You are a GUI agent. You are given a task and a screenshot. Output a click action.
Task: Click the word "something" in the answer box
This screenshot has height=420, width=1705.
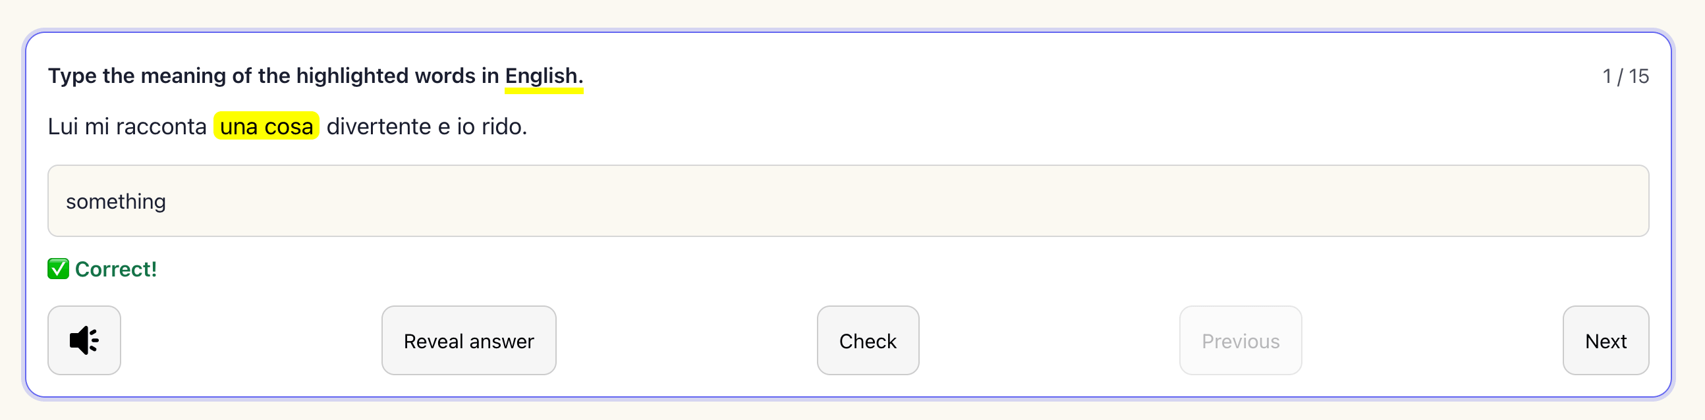(x=116, y=201)
